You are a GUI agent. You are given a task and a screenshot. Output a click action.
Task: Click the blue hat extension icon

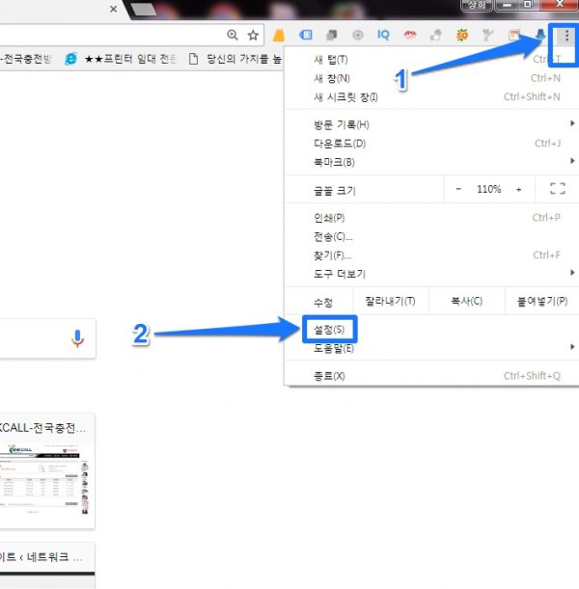[540, 35]
